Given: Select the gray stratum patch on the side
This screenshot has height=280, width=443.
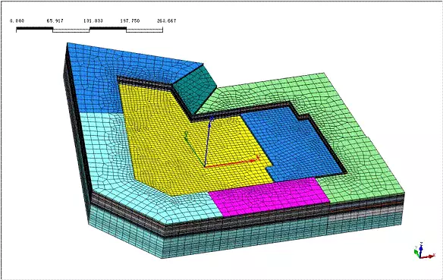Looking at the screenshot, I should click(x=364, y=213).
